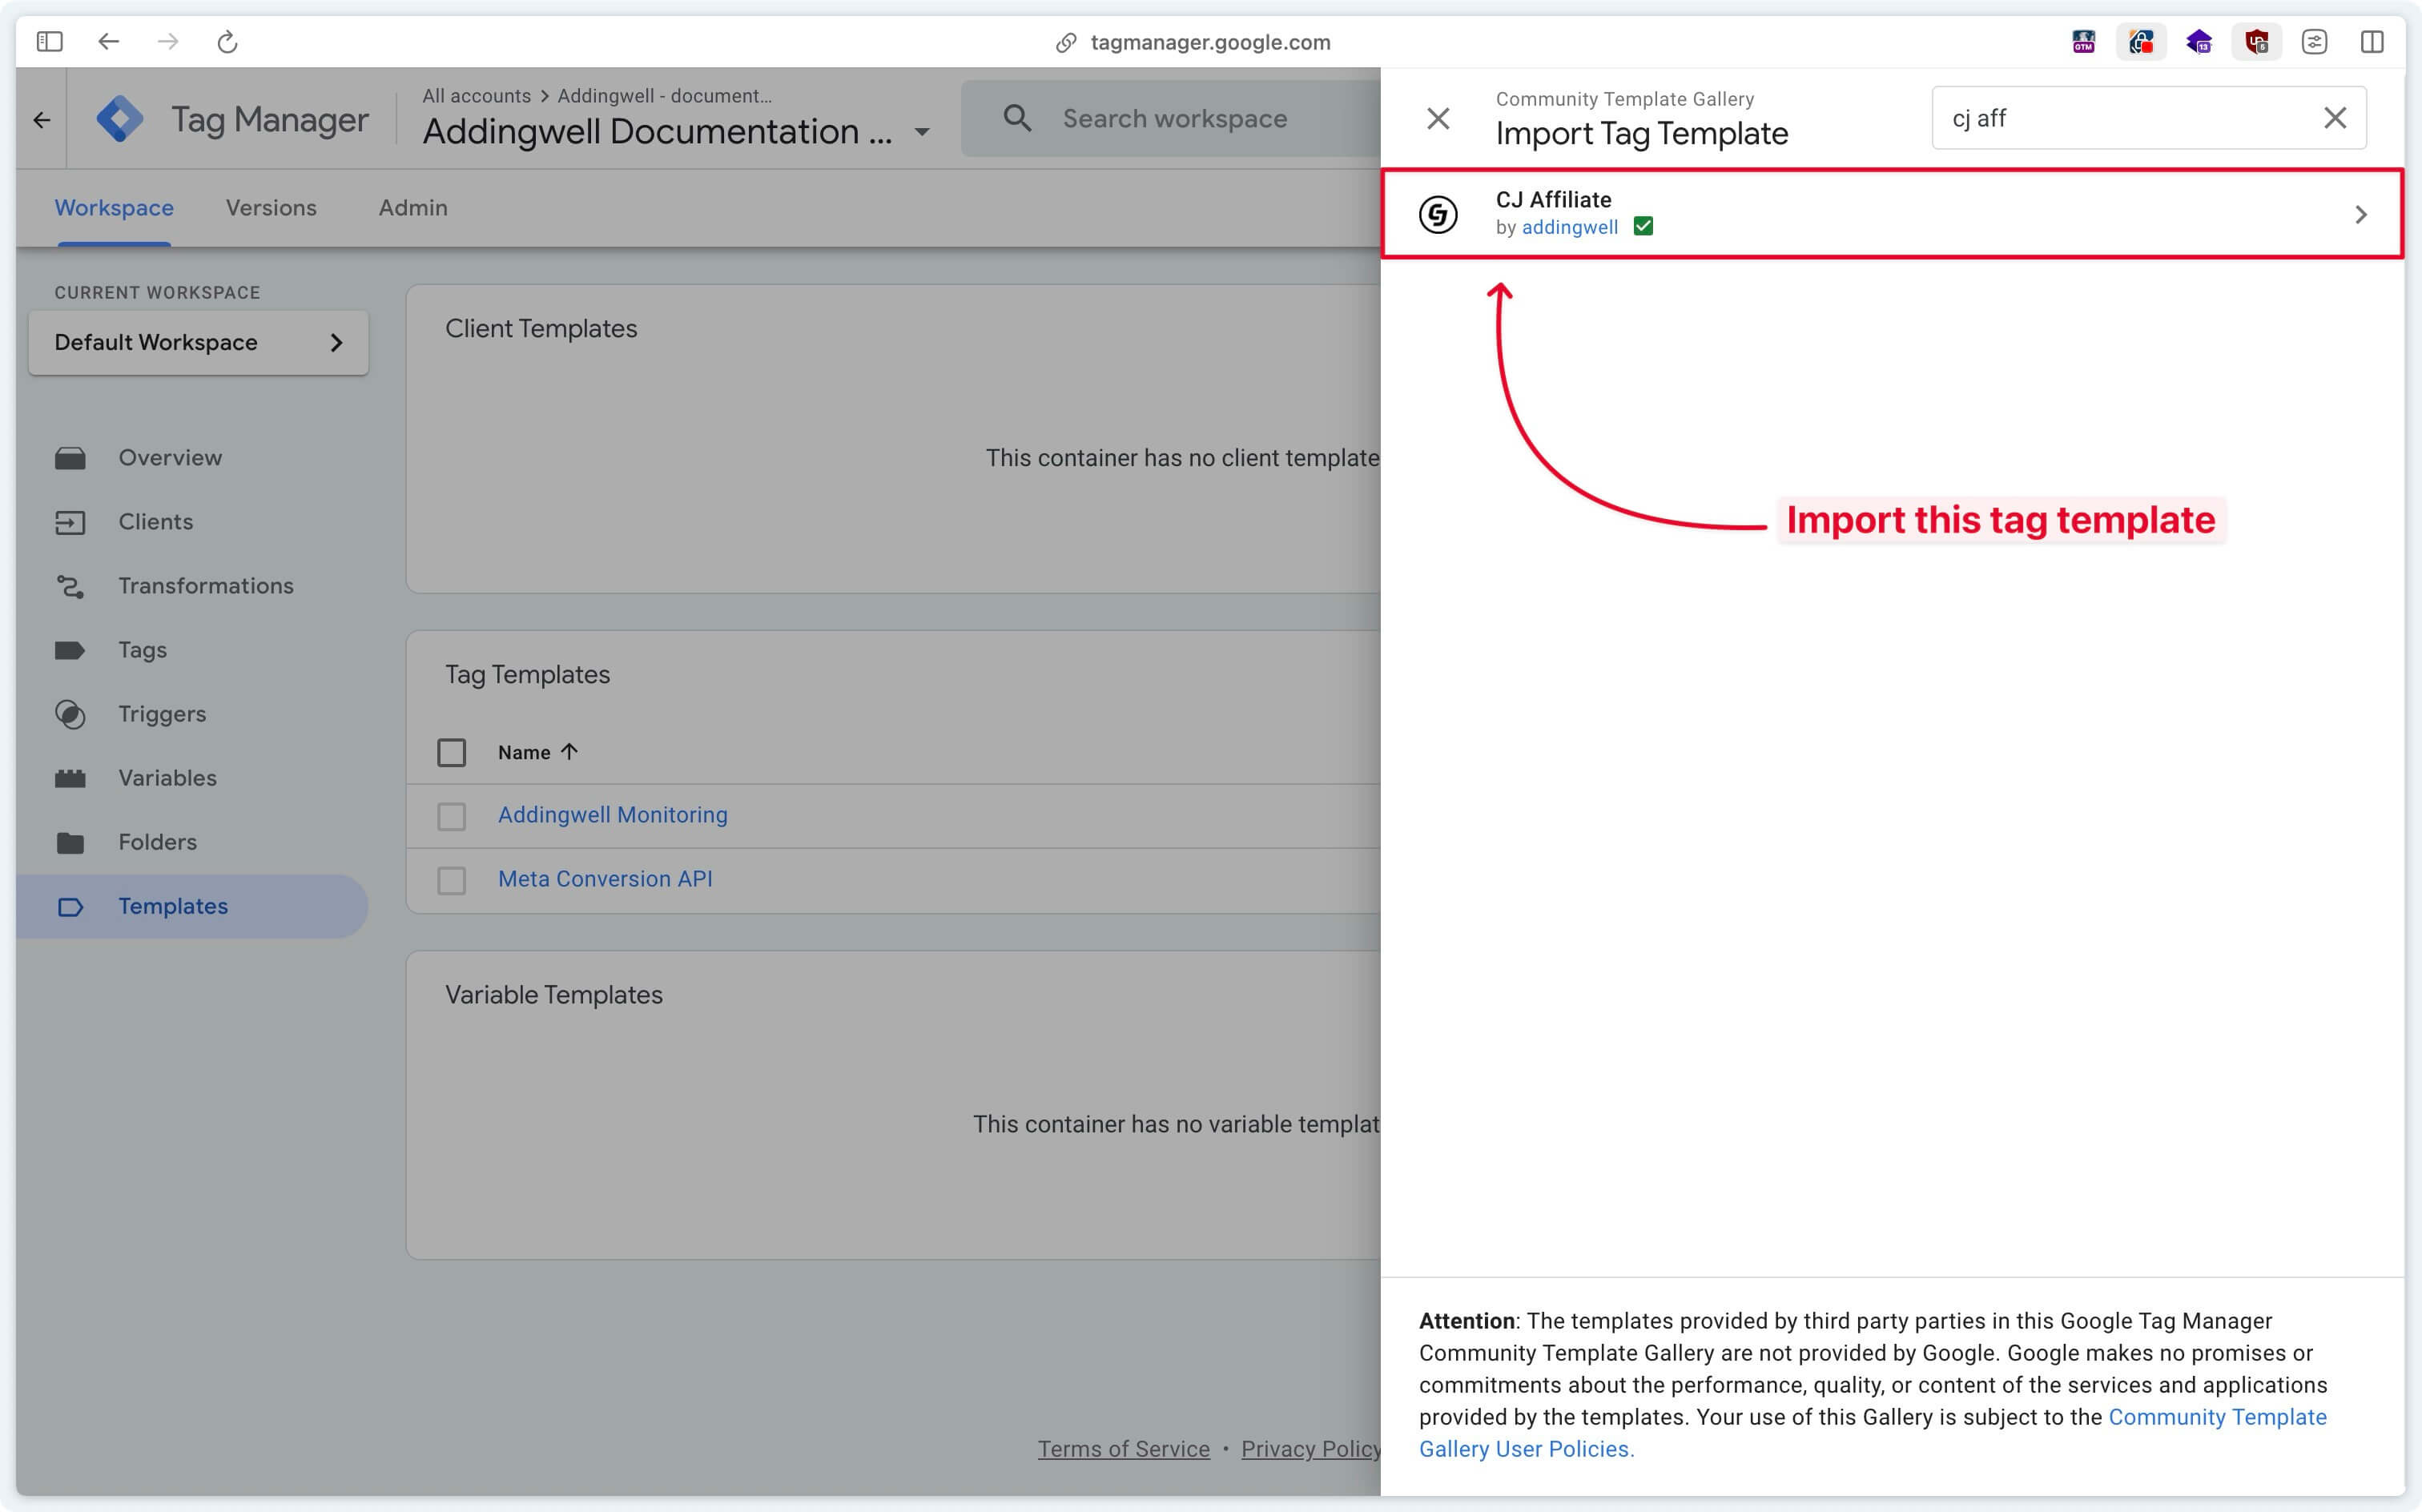The width and height of the screenshot is (2422, 1512).
Task: Open Privacy Policy link
Action: tap(1311, 1449)
